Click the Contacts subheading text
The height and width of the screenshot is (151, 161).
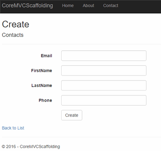click(x=12, y=35)
